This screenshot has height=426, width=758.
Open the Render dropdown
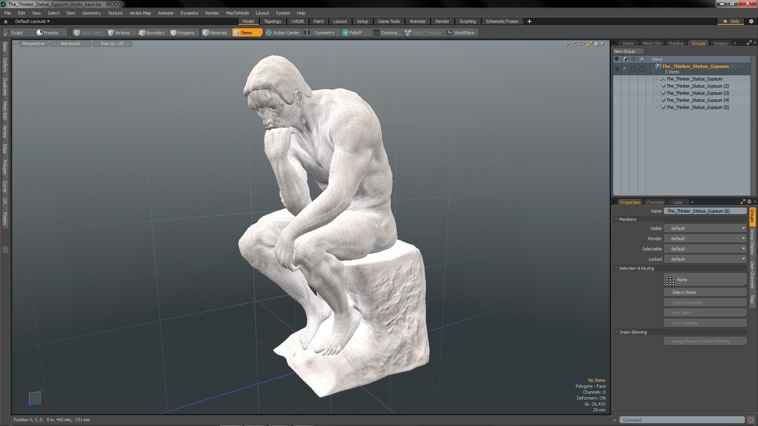[x=707, y=239]
